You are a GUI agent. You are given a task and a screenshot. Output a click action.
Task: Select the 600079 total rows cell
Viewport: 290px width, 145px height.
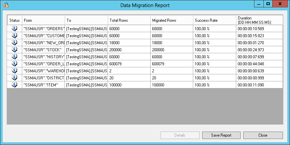129,64
